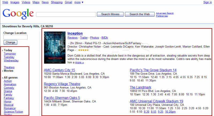Click address '189 The Grove Drive, Los Angeles, CA'

(x=153, y=74)
